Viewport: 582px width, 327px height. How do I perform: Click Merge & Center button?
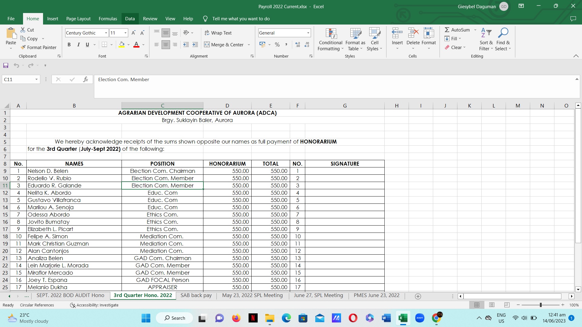tap(224, 45)
